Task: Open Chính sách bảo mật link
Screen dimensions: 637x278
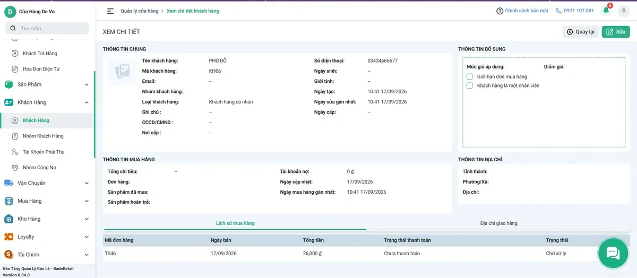Action: click(527, 11)
